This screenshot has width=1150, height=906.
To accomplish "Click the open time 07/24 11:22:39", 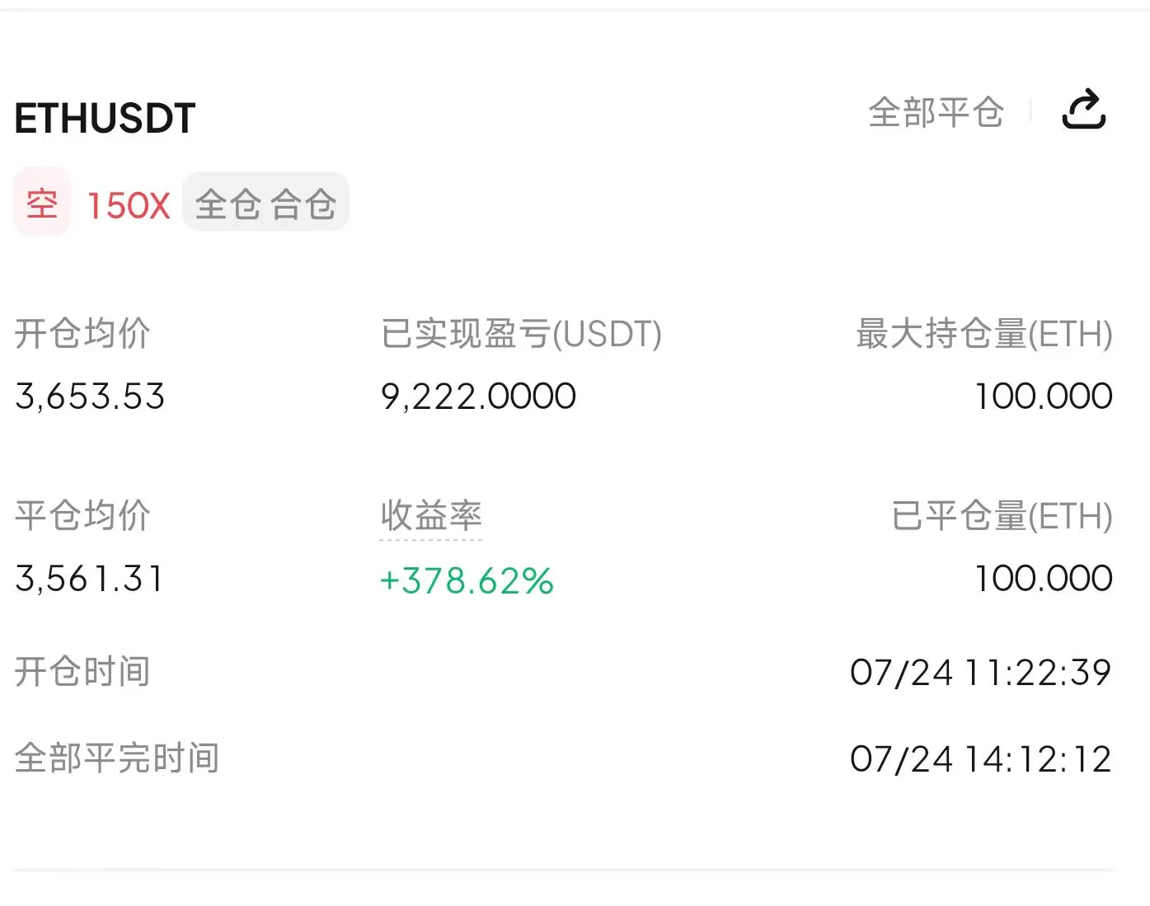I will [981, 673].
